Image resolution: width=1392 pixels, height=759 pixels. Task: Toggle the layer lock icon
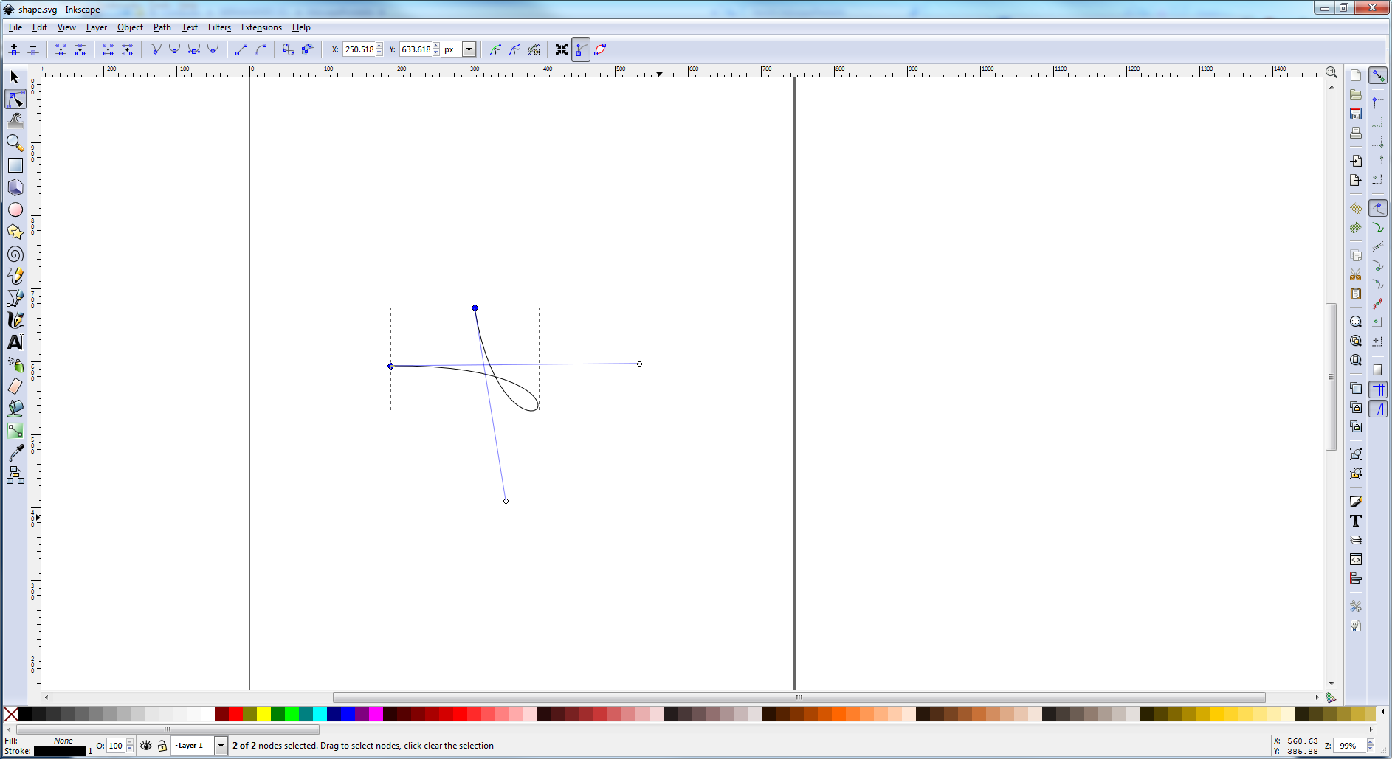point(162,746)
